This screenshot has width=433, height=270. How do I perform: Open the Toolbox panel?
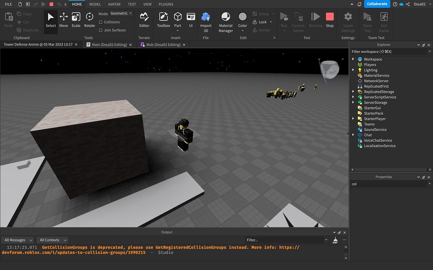click(x=164, y=20)
